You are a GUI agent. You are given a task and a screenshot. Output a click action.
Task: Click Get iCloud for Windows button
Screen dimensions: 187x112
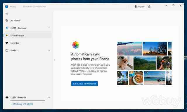point(84,84)
